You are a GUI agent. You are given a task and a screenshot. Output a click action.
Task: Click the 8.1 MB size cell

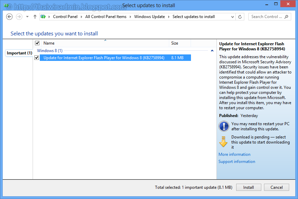(x=177, y=57)
